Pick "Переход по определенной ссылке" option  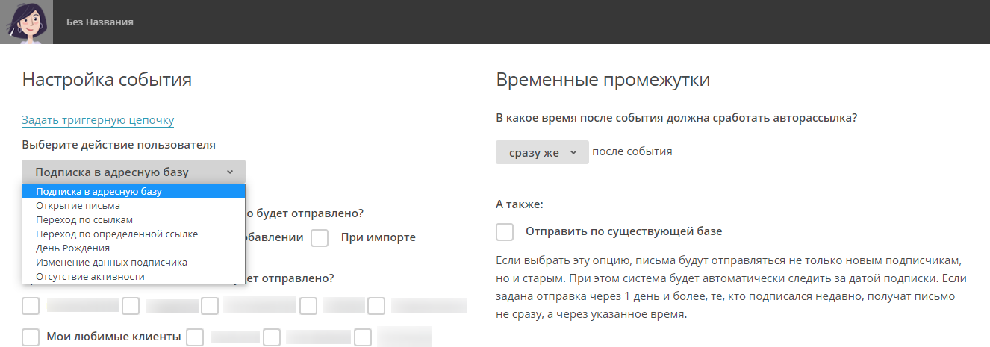(x=116, y=234)
